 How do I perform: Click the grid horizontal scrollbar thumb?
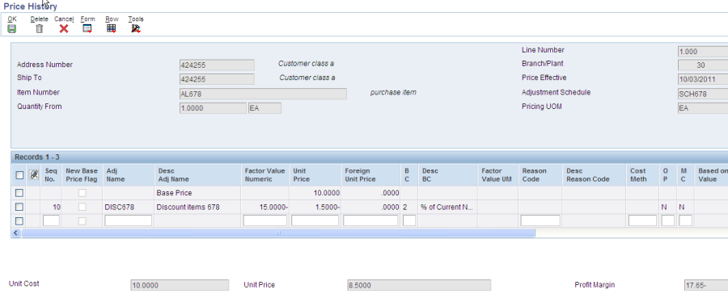click(278, 233)
